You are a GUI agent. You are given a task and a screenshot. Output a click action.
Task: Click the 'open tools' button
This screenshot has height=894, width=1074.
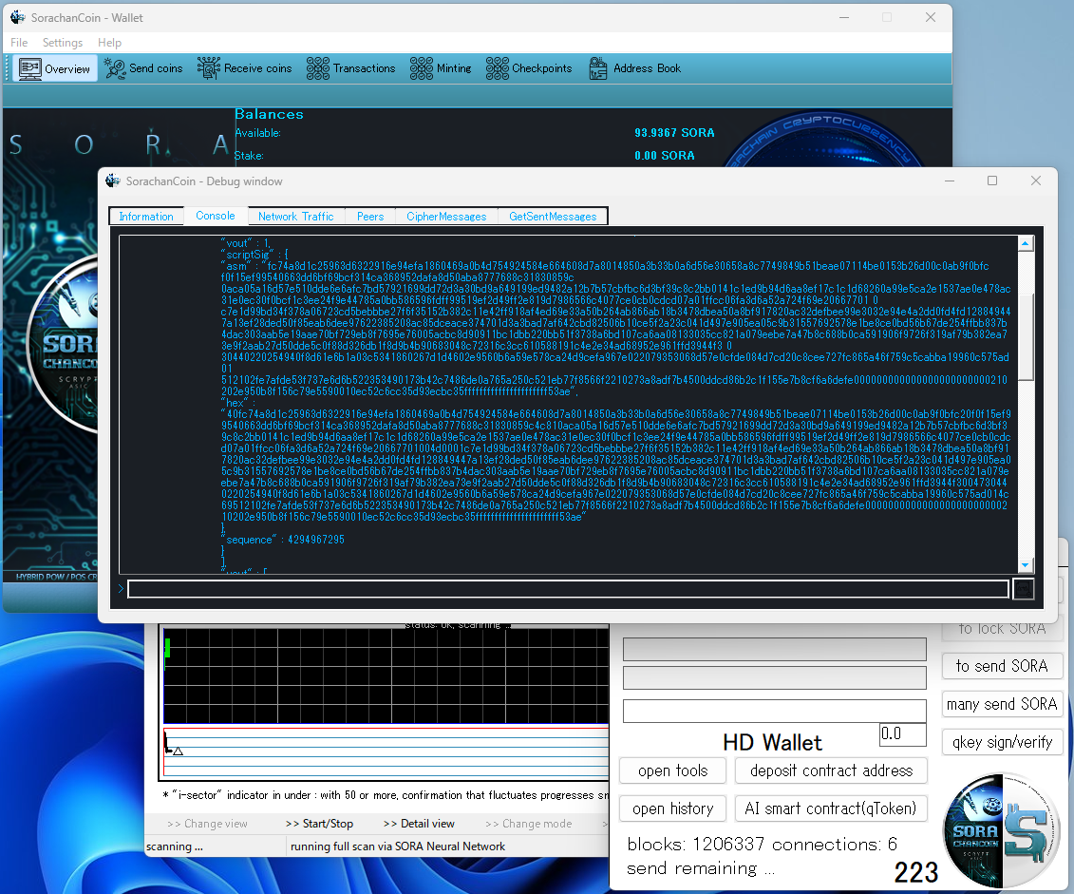tap(672, 770)
